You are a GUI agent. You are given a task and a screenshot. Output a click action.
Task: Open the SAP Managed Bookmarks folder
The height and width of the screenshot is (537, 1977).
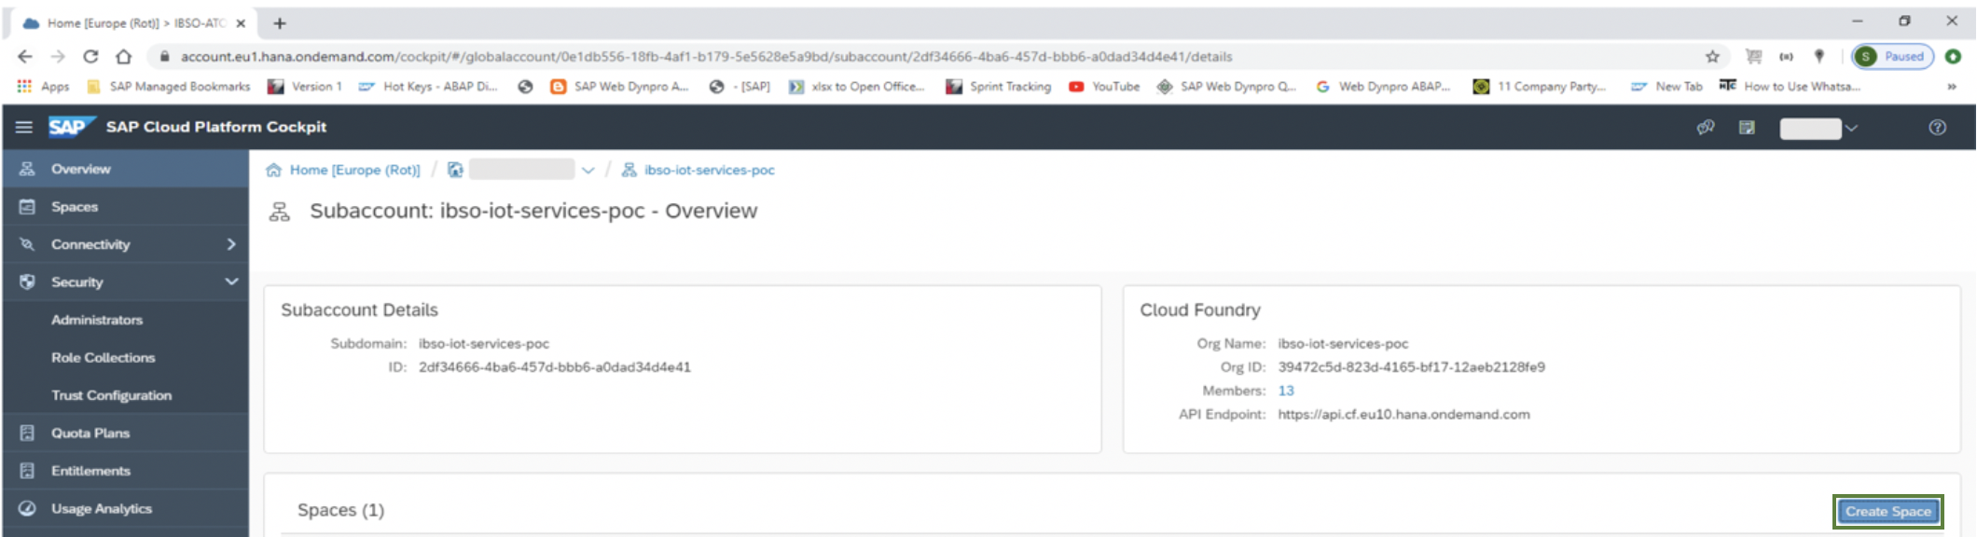(169, 87)
